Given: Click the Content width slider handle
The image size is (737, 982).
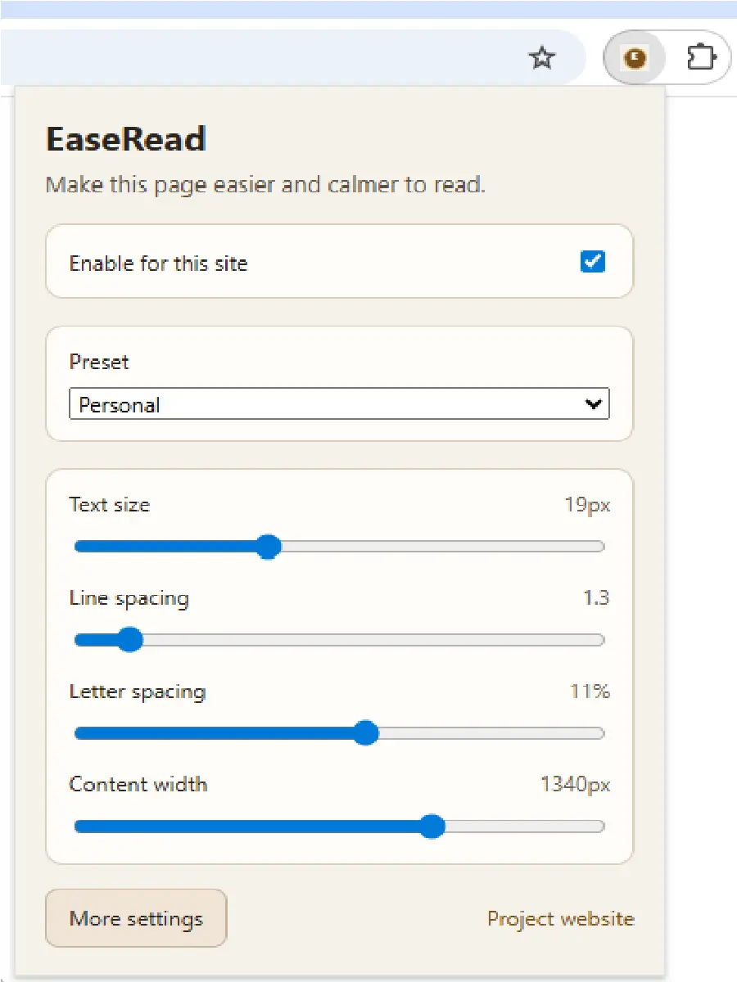Looking at the screenshot, I should [x=432, y=827].
